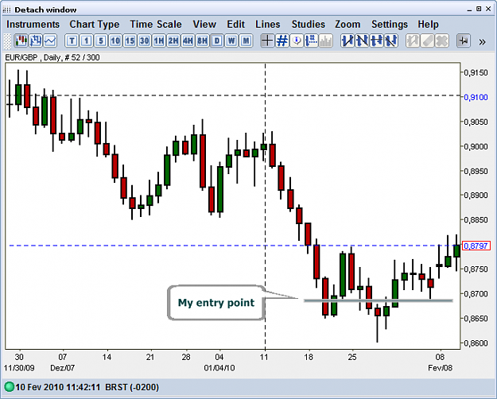
Task: Click the Fev/08 date axis label
Action: coord(440,368)
